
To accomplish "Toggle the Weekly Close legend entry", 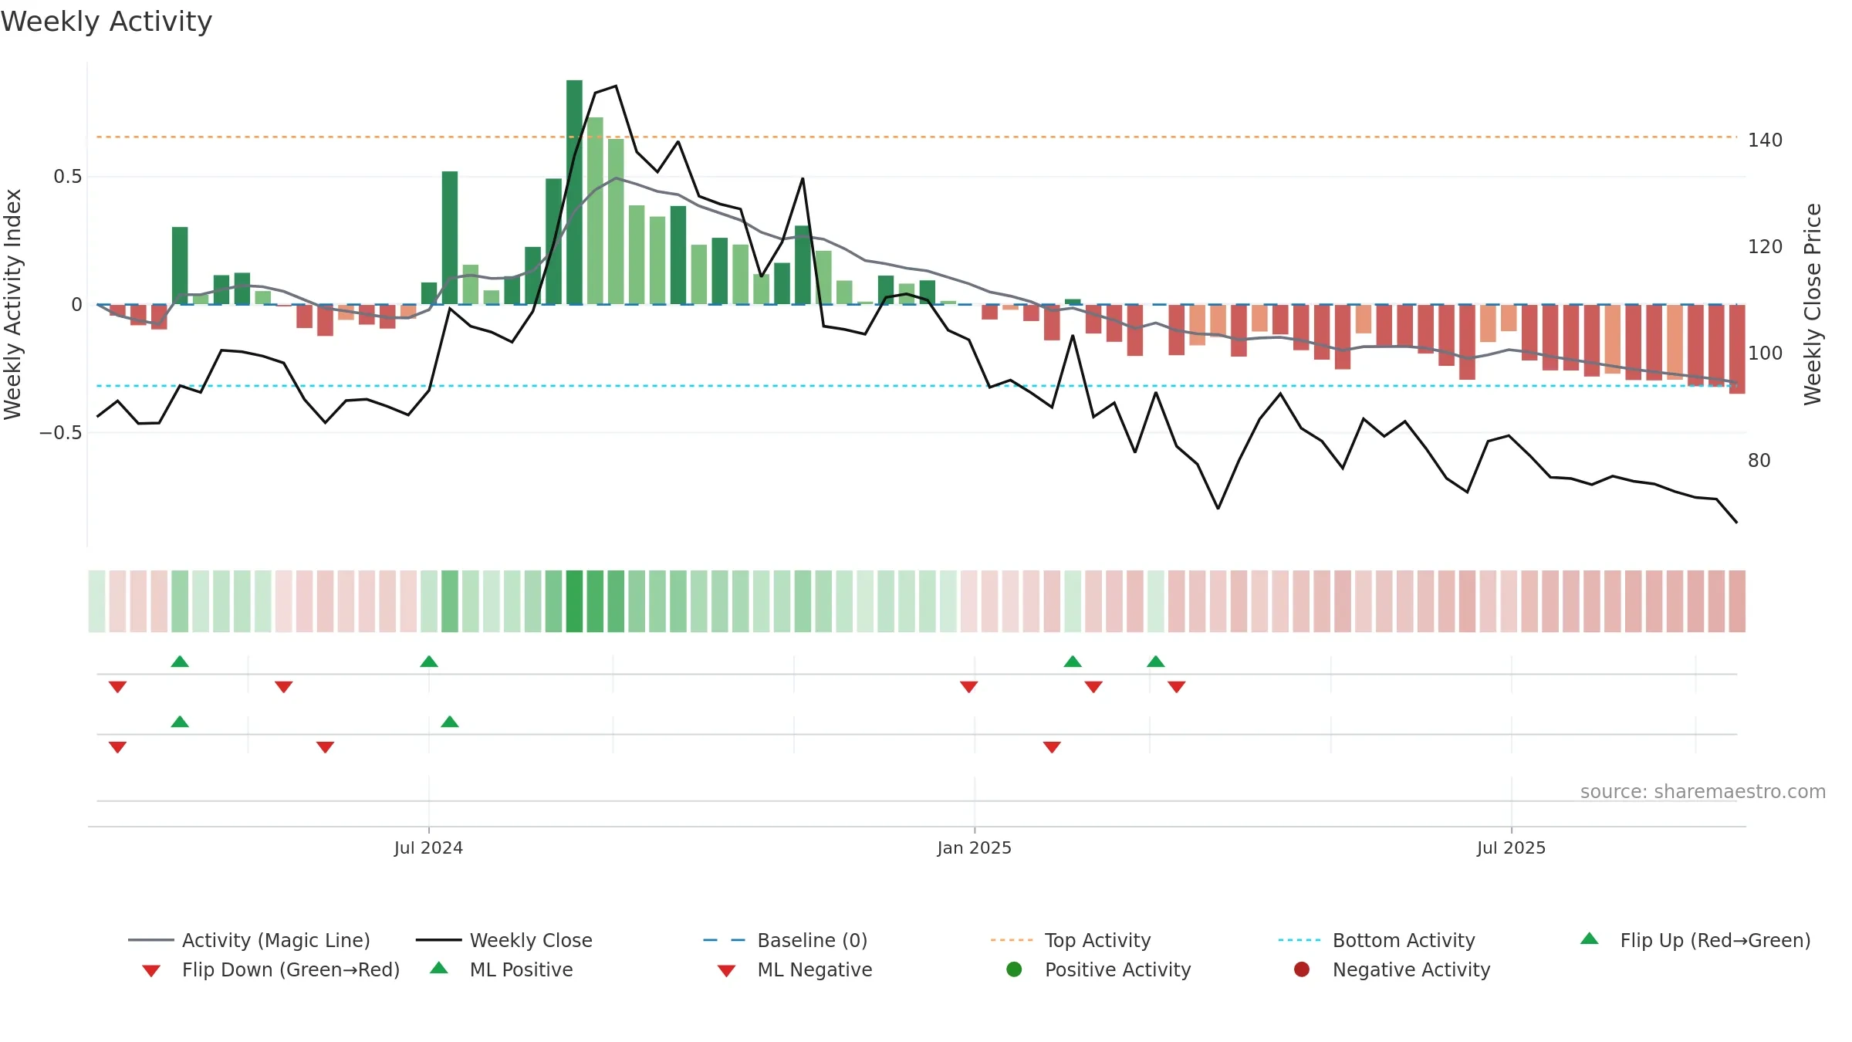I will click(x=504, y=940).
